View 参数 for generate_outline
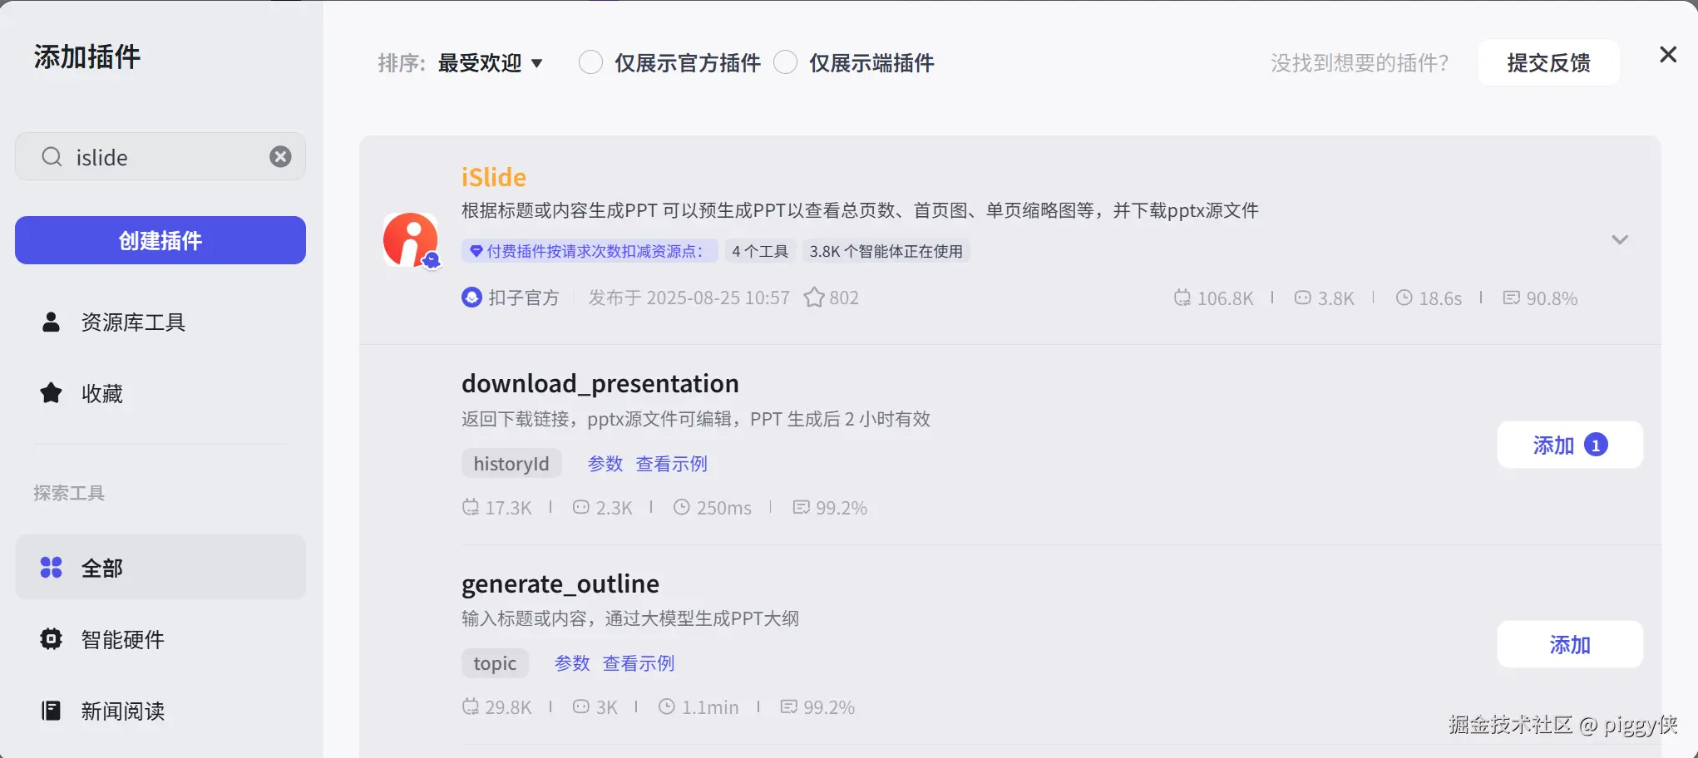 [x=572, y=663]
